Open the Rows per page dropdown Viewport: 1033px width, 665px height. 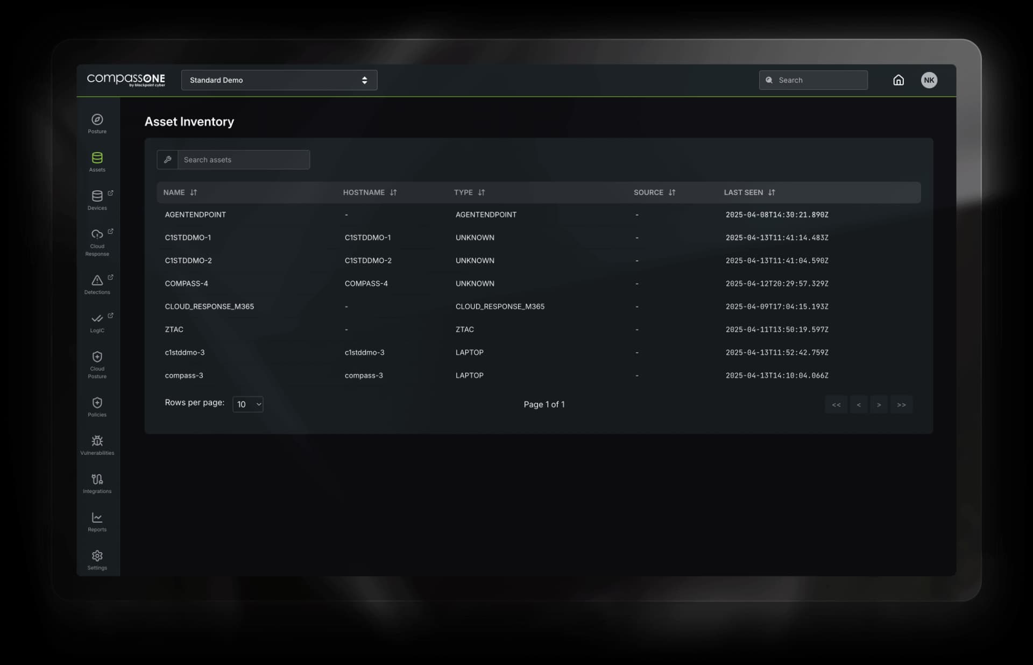pyautogui.click(x=247, y=404)
